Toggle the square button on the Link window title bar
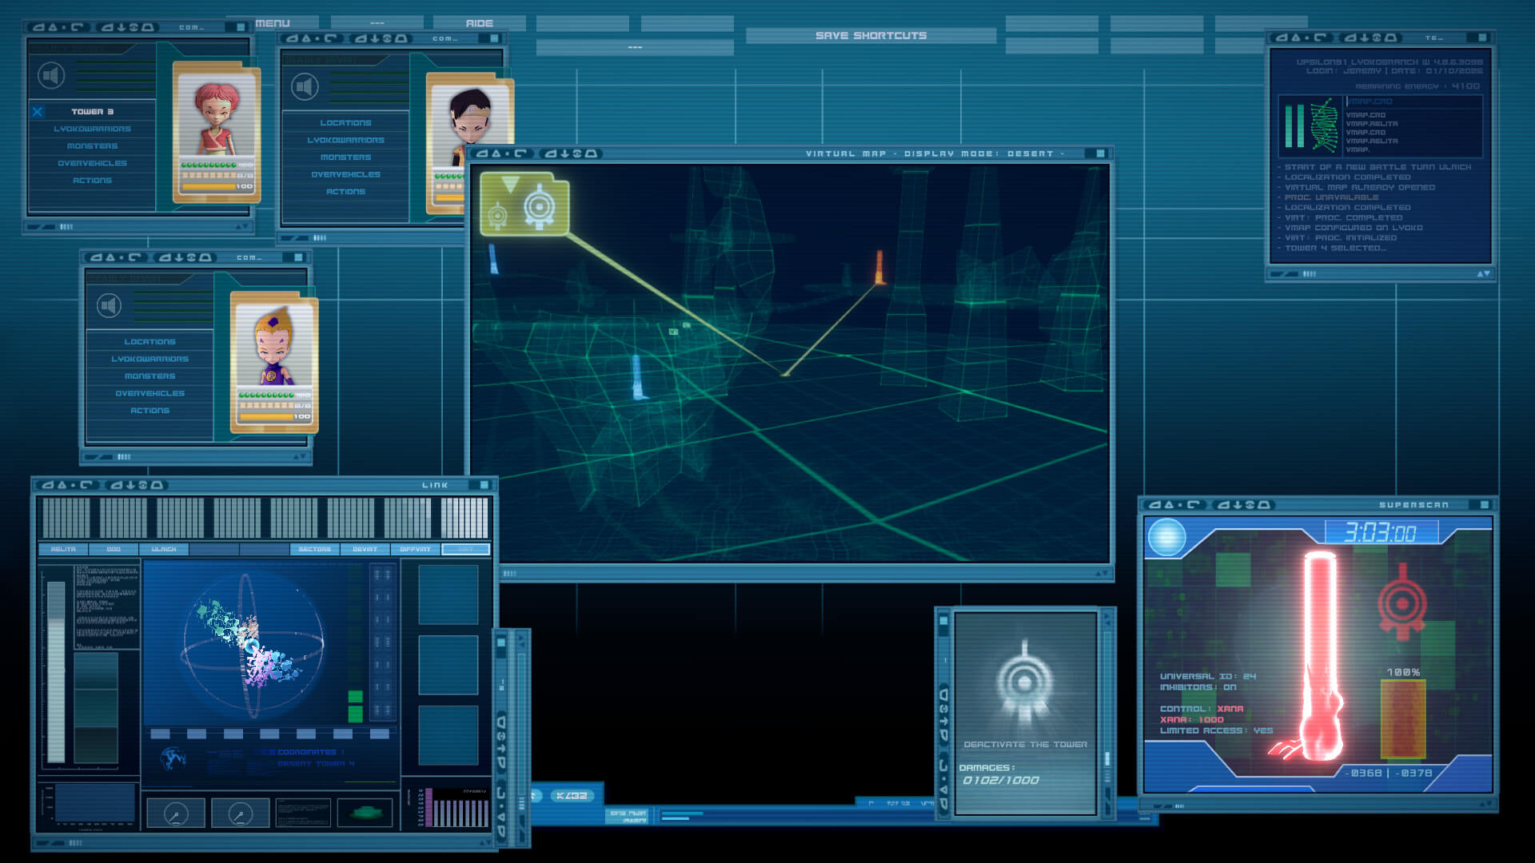The image size is (1535, 863). [x=484, y=485]
